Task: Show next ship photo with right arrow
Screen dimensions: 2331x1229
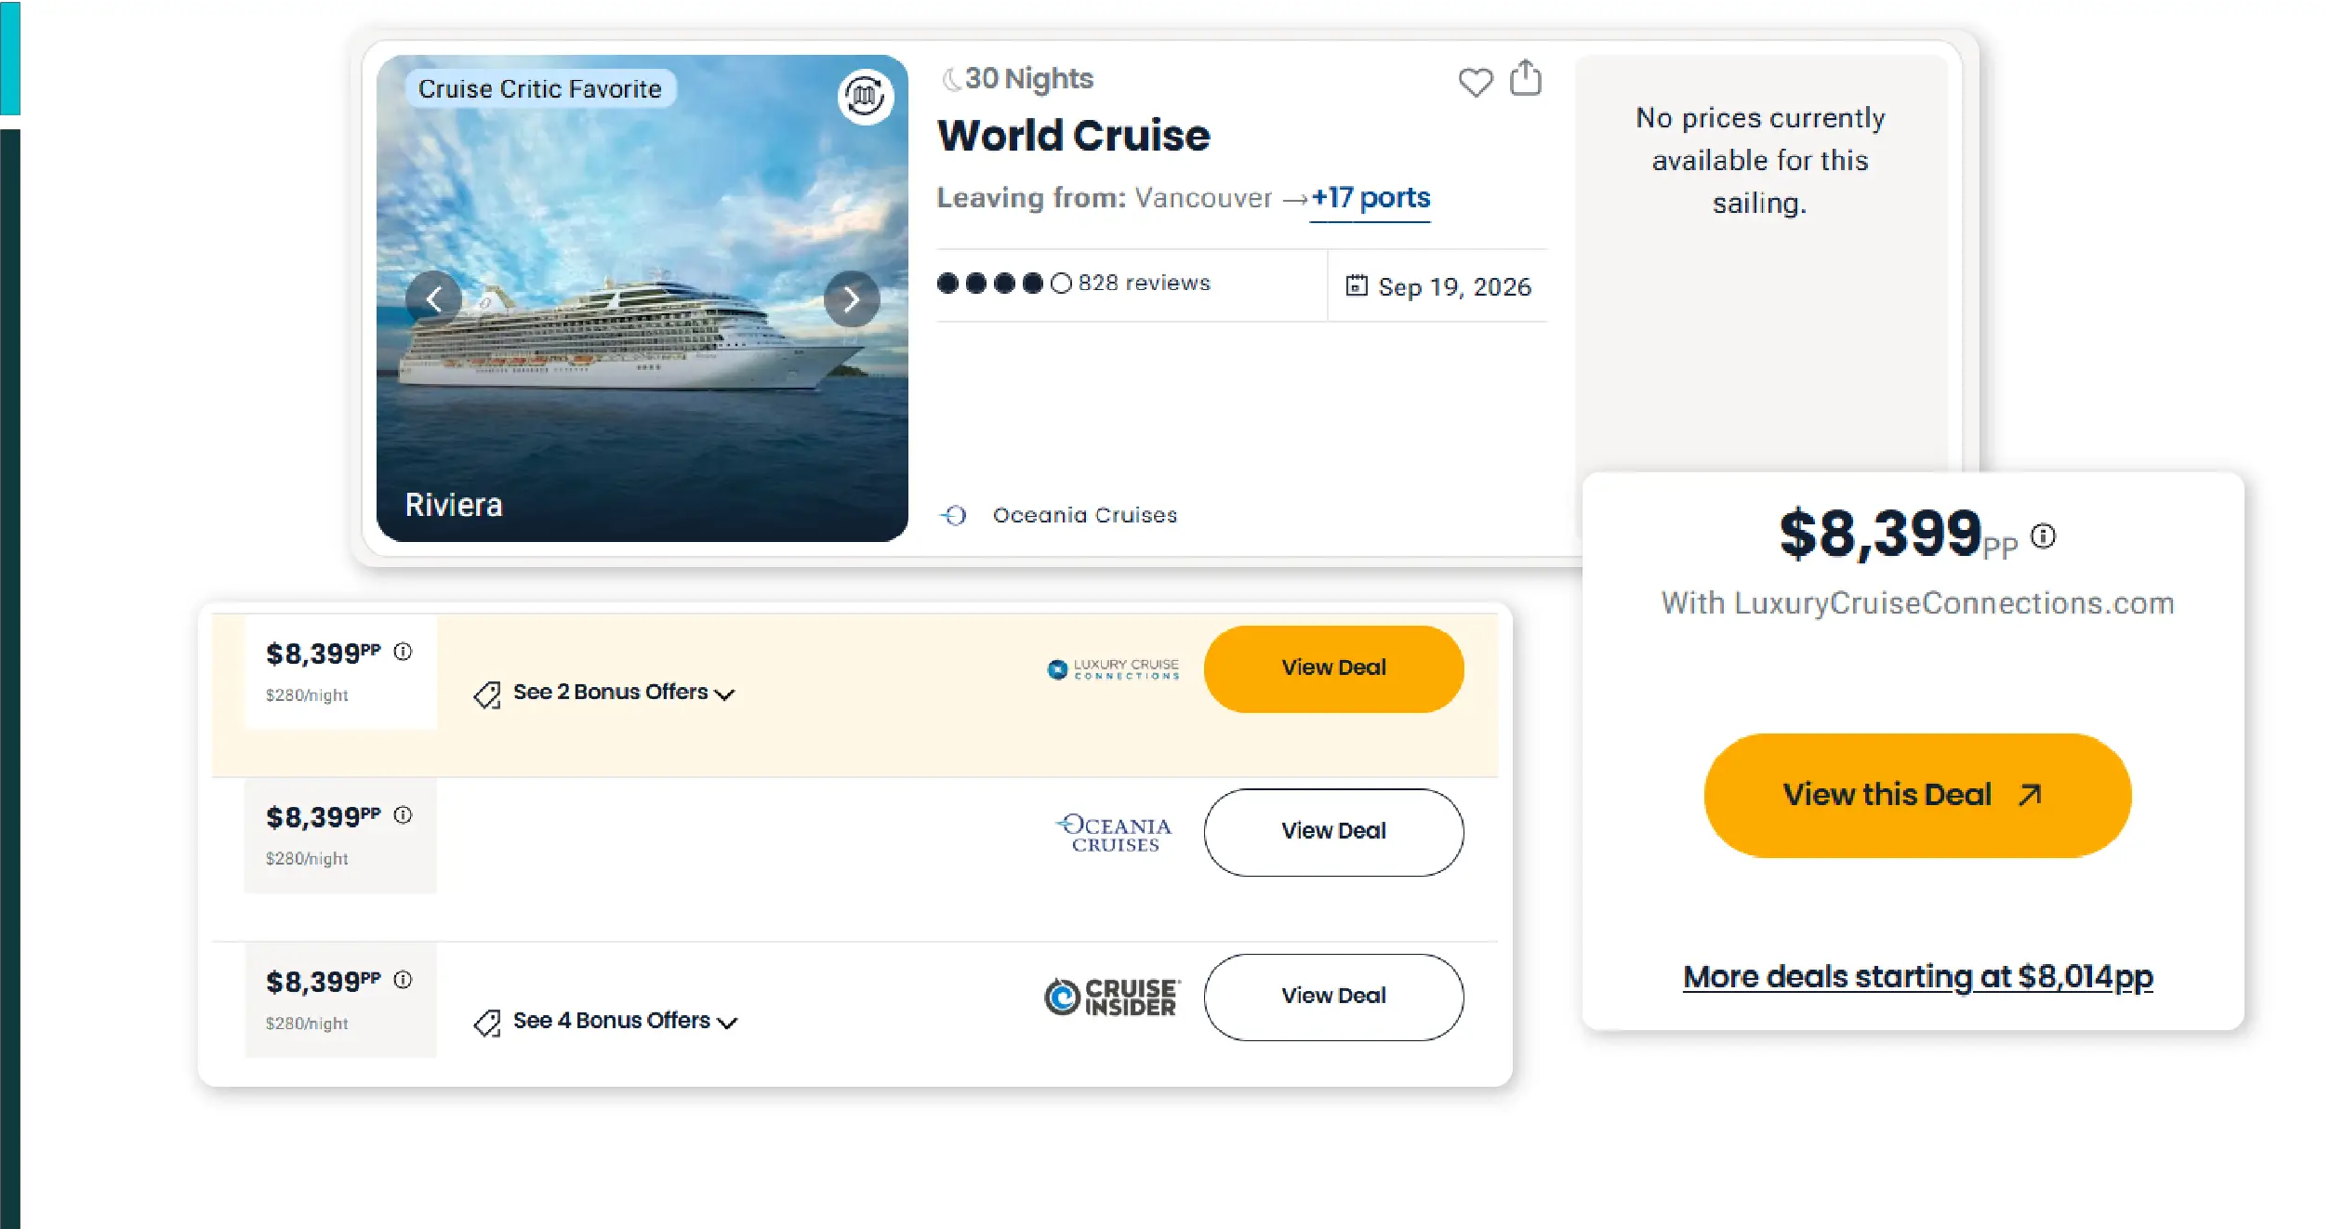Action: pos(851,299)
